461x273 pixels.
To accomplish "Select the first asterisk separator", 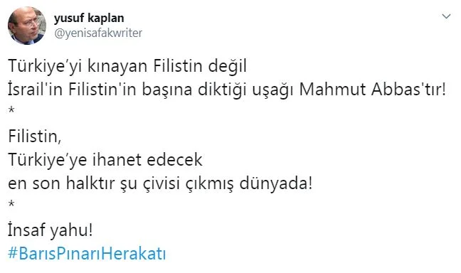I will pyautogui.click(x=11, y=111).
